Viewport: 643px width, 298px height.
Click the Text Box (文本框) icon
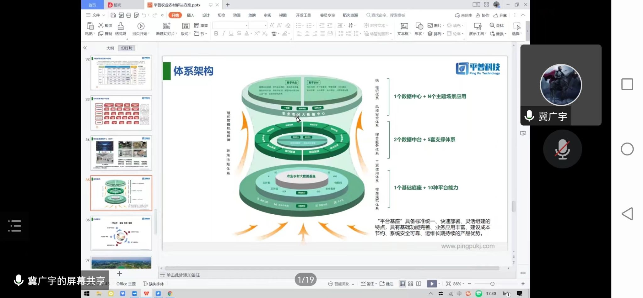pos(404,26)
